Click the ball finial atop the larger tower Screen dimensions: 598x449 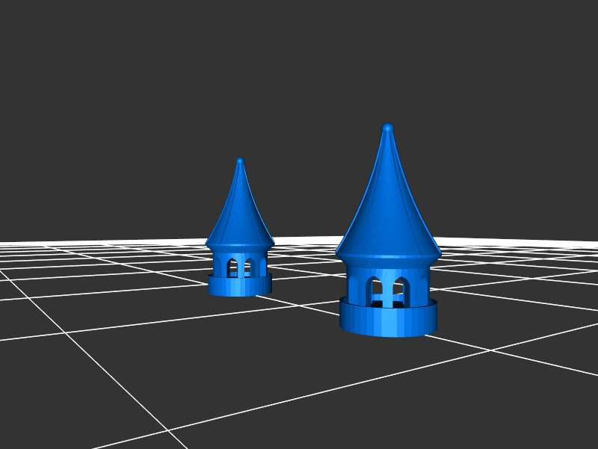click(x=387, y=128)
